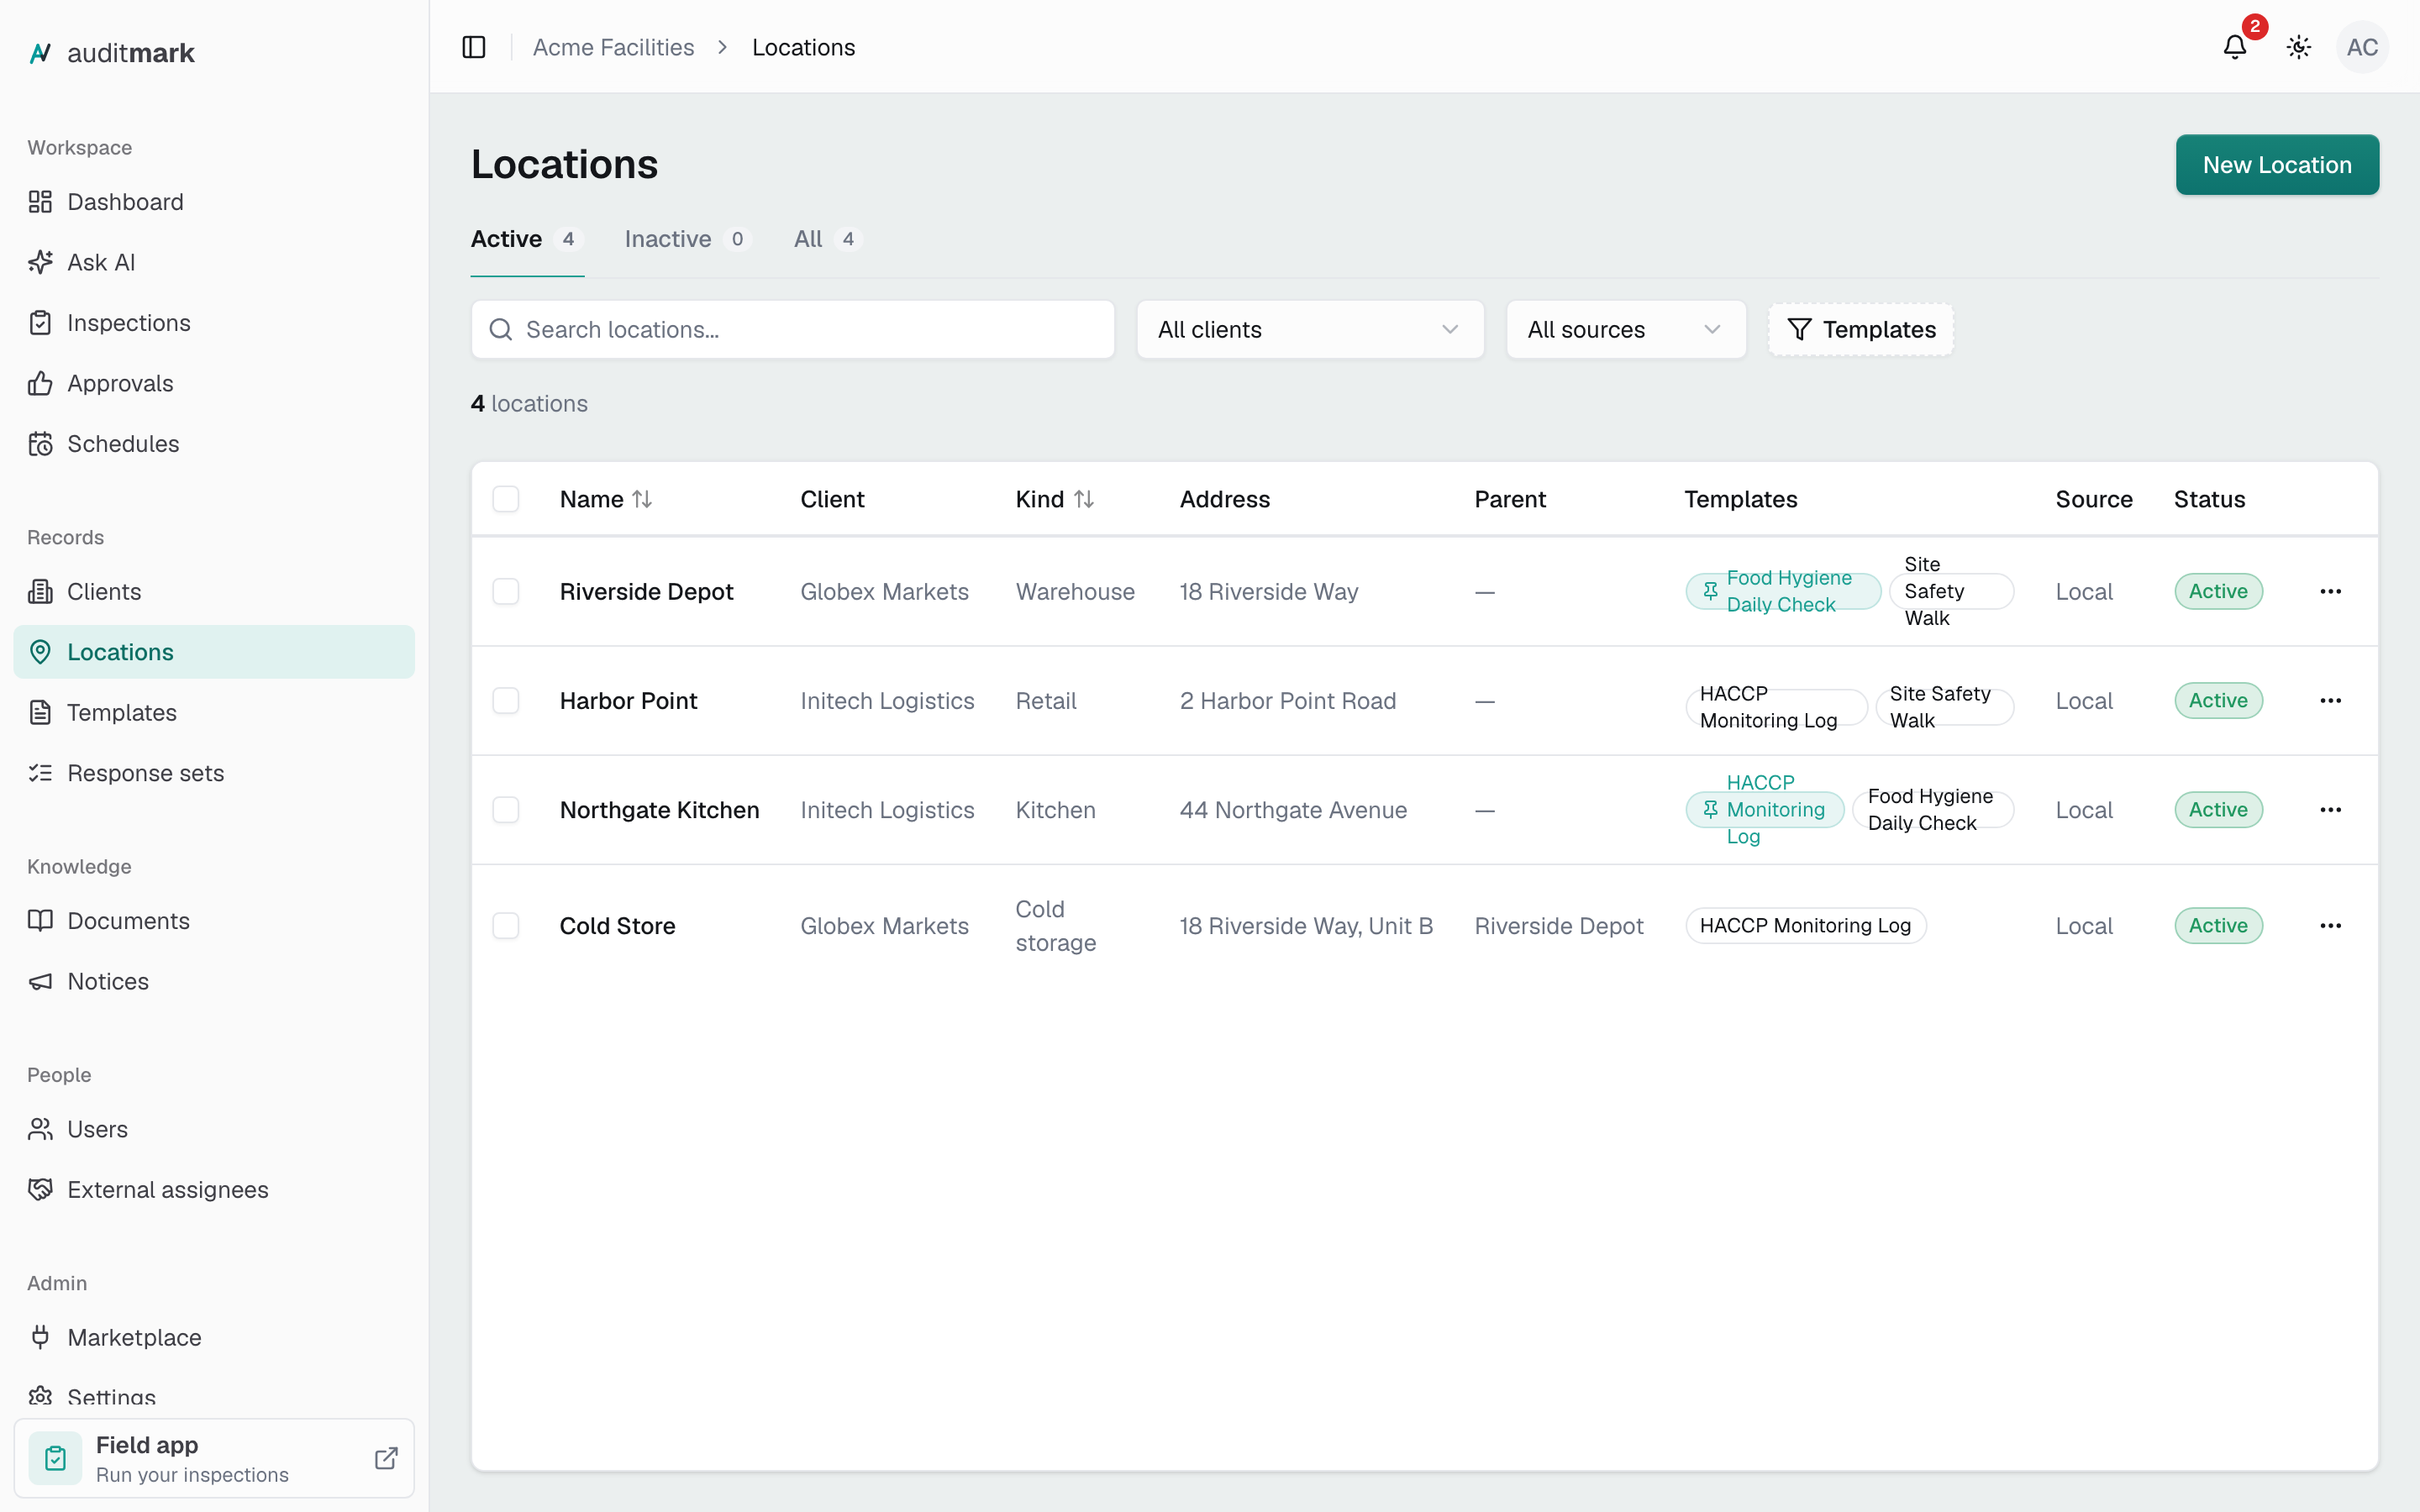Viewport: 2420px width, 1512px height.
Task: Open row actions for Northgate Kitchen
Action: tap(2330, 810)
